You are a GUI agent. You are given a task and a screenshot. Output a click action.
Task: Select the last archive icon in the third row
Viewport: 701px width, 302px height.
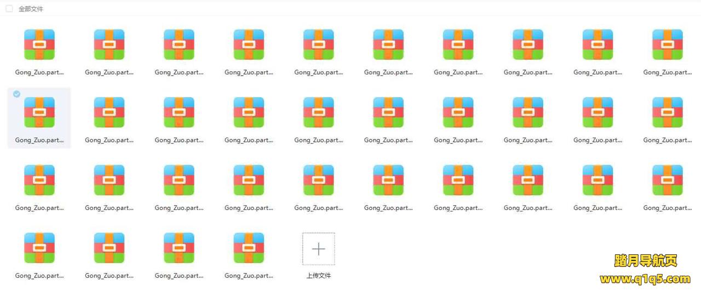tap(667, 180)
